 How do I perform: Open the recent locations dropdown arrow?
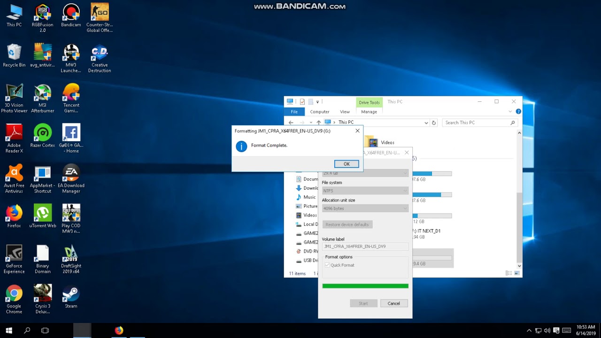click(x=310, y=123)
